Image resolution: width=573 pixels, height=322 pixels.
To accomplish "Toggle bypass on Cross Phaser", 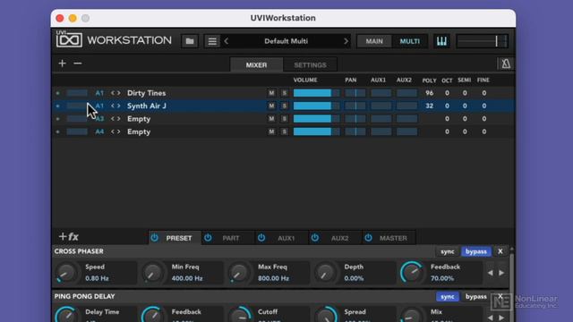I will click(475, 251).
